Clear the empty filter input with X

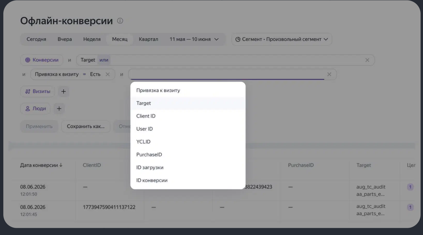[329, 74]
